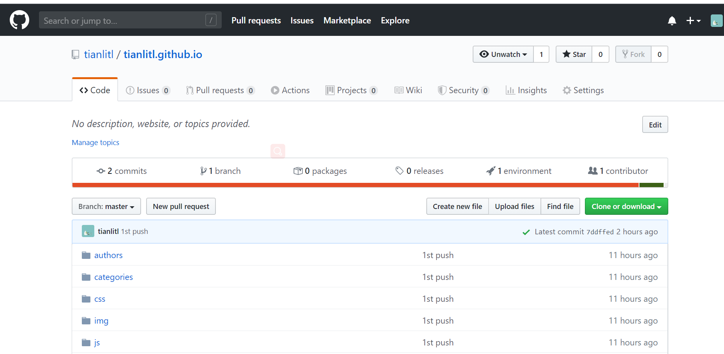
Task: Open commit hash 7ddffed
Action: (x=600, y=232)
